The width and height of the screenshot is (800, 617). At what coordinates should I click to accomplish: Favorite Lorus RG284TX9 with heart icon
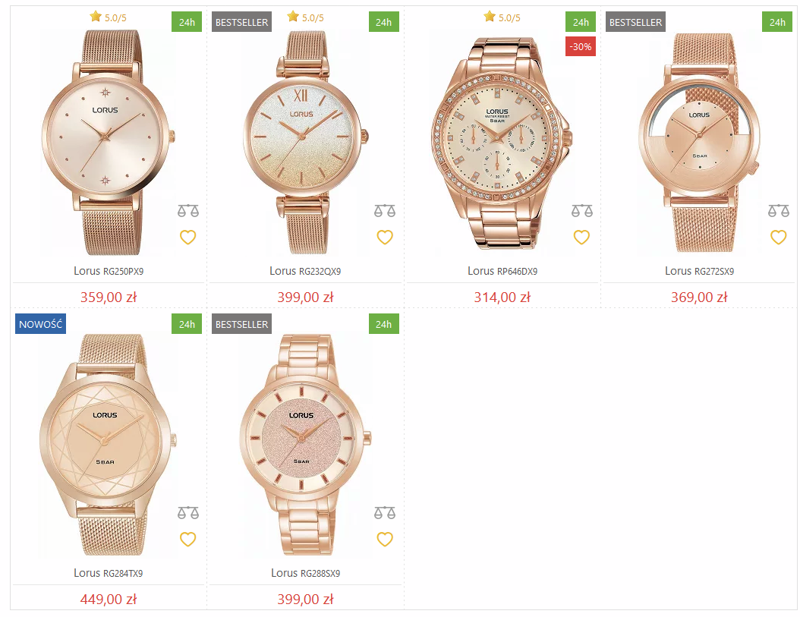(x=187, y=540)
